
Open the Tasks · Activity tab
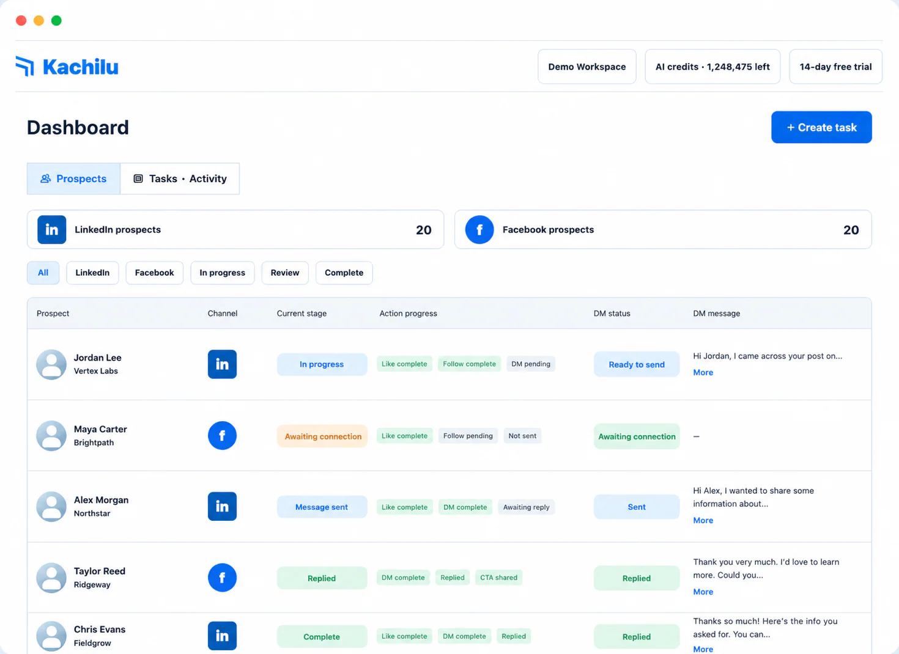coord(180,178)
